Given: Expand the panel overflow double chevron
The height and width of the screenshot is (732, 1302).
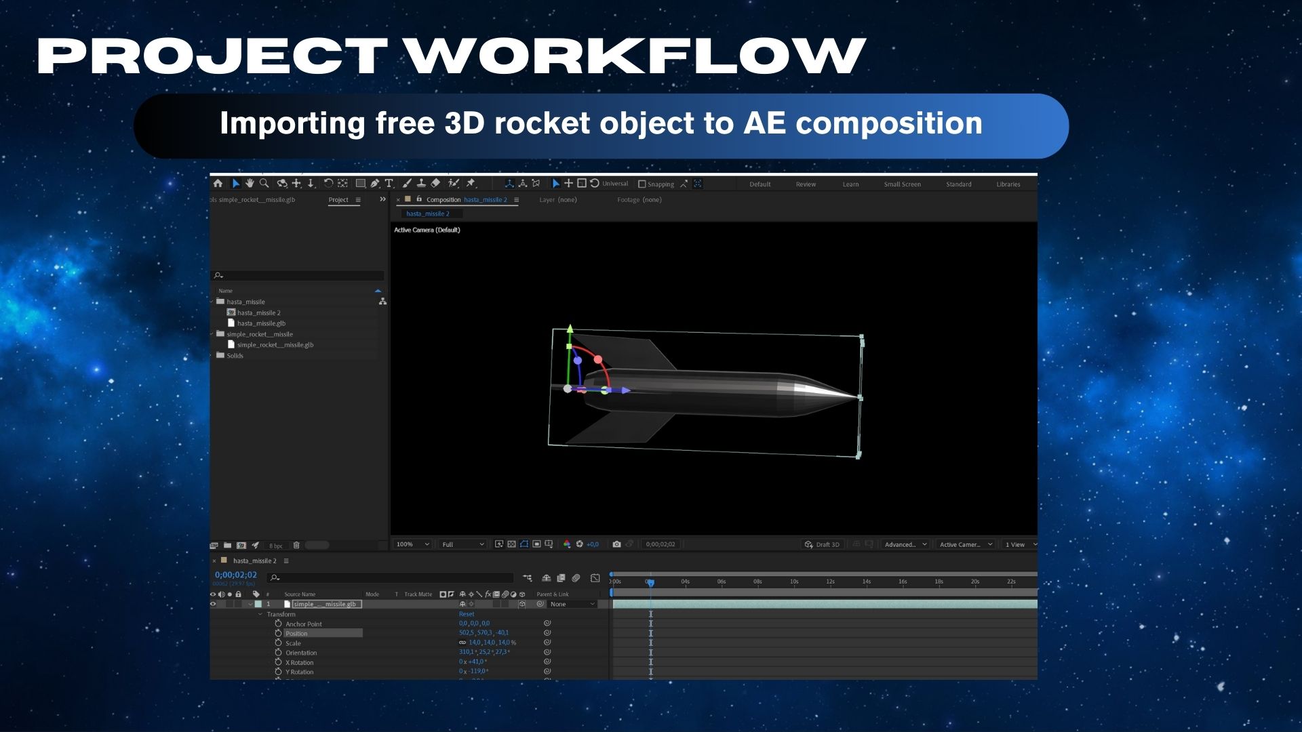Looking at the screenshot, I should tap(382, 199).
